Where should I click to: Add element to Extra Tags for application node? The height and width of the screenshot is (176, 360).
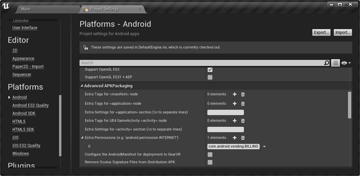pos(235,104)
